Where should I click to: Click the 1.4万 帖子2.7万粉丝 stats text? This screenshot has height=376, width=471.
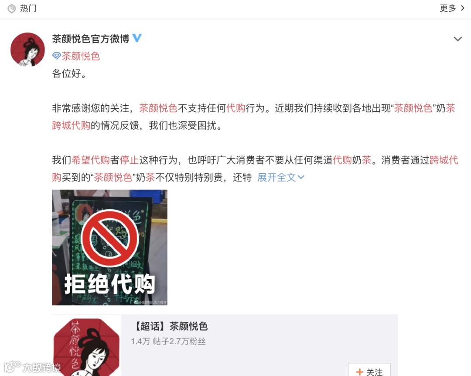pyautogui.click(x=168, y=342)
